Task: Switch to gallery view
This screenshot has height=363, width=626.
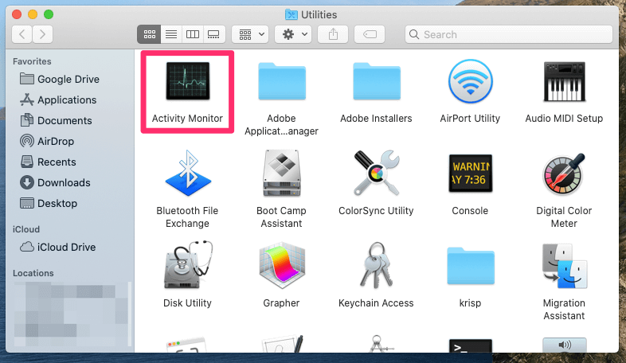Action: pos(214,34)
